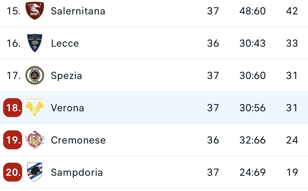Image resolution: width=308 pixels, height=191 pixels.
Task: Tap the yellow Hellas Verona crest
Action: [34, 108]
